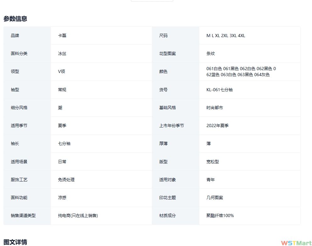Click the 上市年份季节 value 2022年夏季
This screenshot has width=312, height=246.
pos(217,126)
